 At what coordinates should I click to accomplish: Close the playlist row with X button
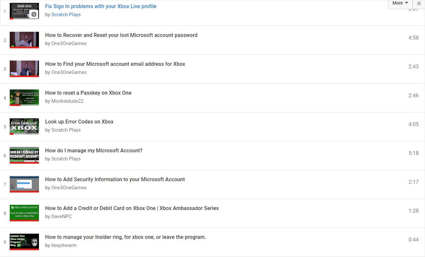point(419,3)
